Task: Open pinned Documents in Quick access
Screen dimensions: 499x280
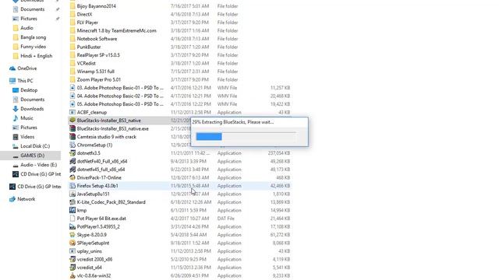Action: tap(33, 9)
